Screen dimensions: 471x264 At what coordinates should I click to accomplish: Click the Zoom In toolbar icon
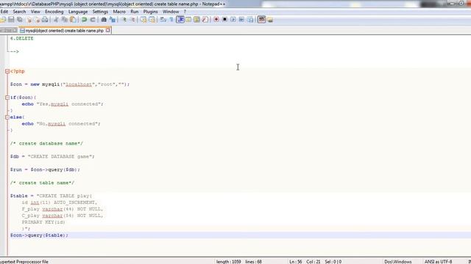pyautogui.click(x=124, y=20)
